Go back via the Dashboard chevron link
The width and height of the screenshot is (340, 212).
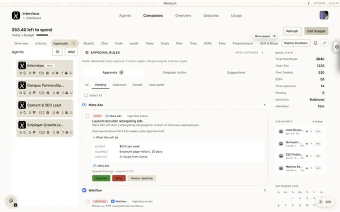[32, 18]
